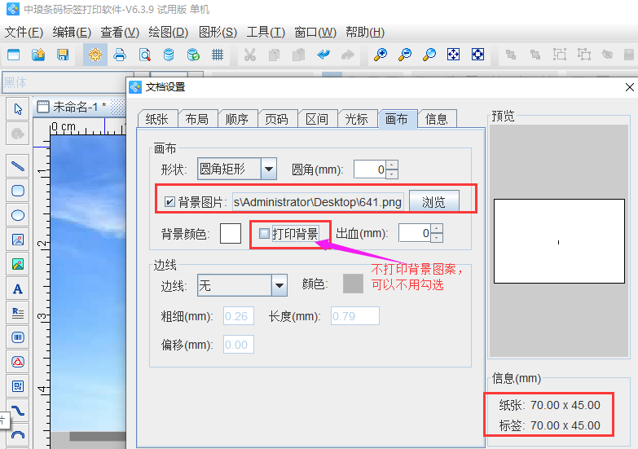Screen dimensions: 638x449
Task: Close the 文档设置 dialog
Action: (x=629, y=87)
